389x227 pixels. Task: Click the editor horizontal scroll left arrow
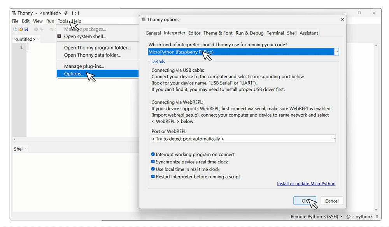15,139
